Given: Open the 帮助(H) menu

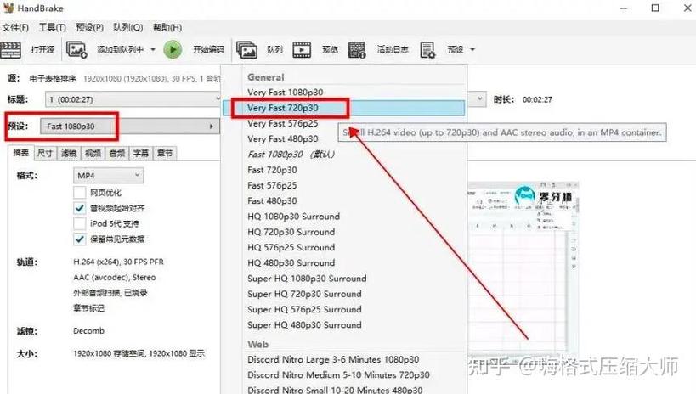Looking at the screenshot, I should [167, 27].
